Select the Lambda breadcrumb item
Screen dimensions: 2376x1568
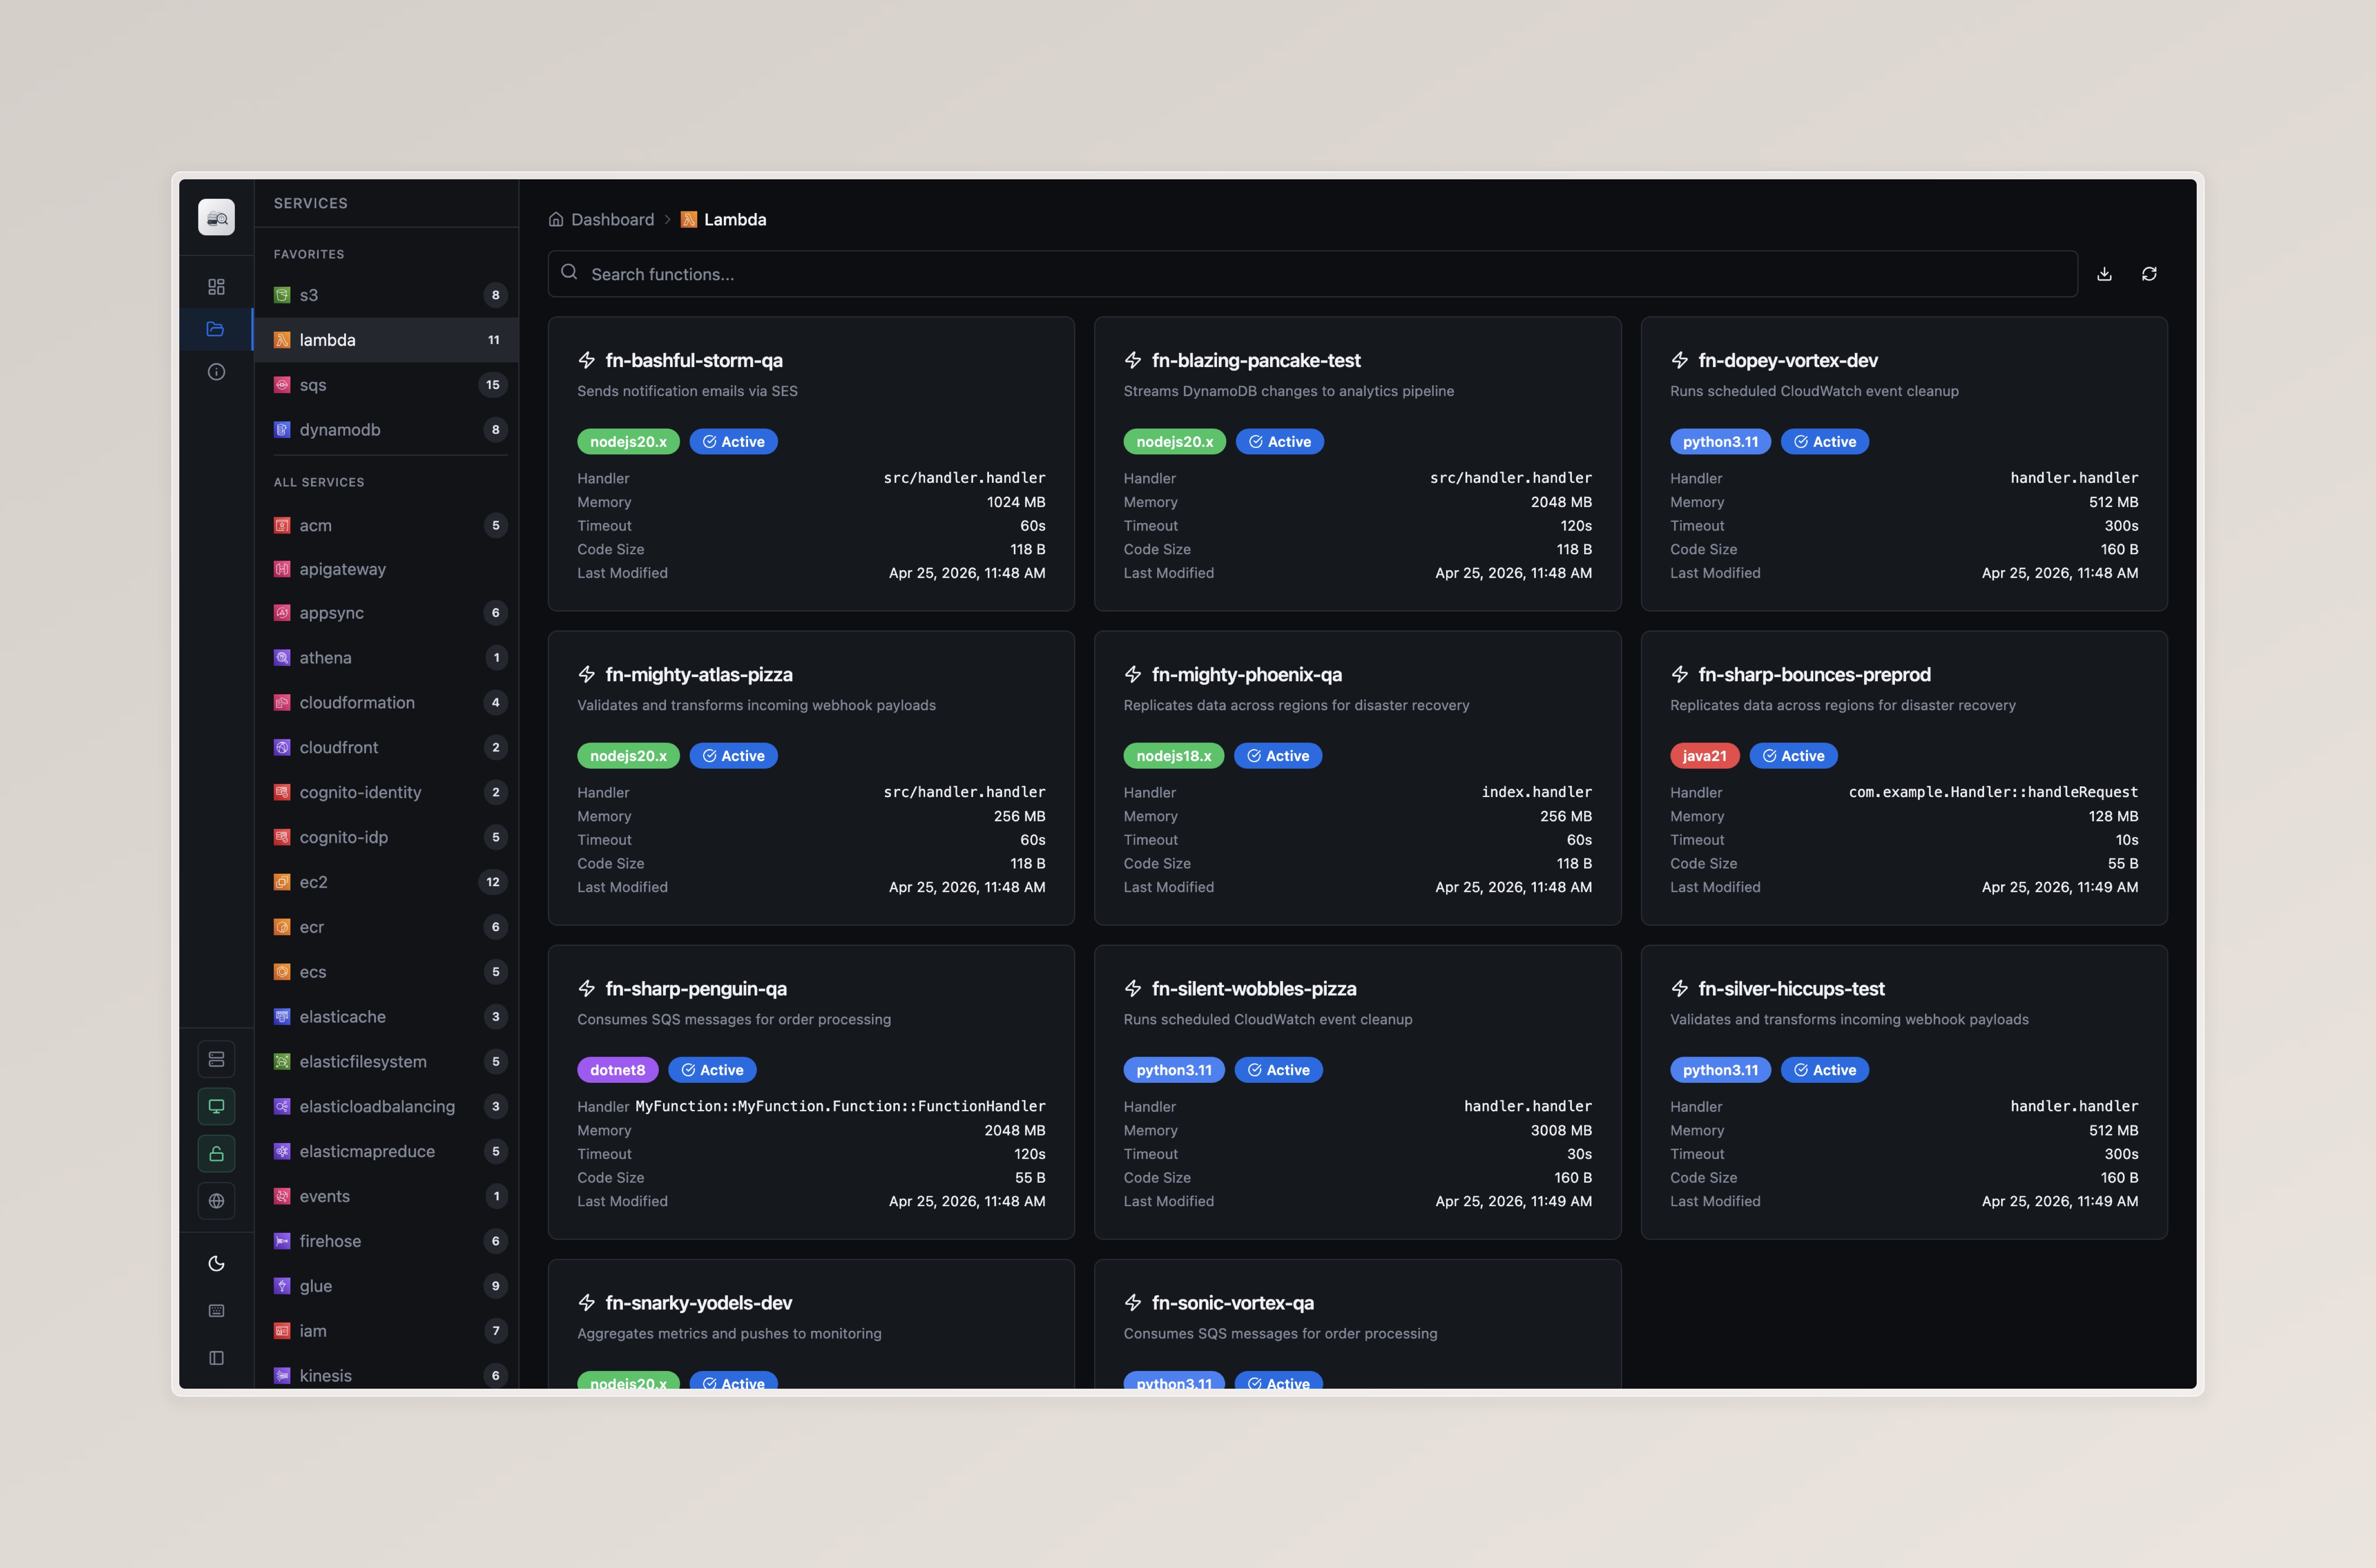pos(734,219)
